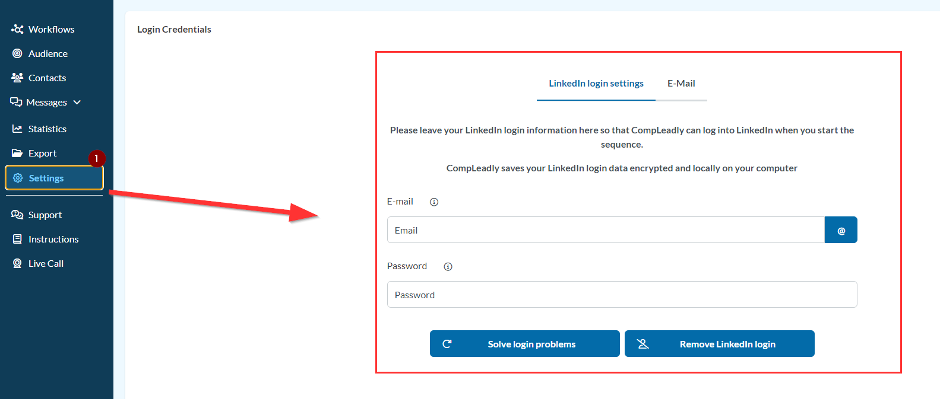Click the Remove LinkedIn login button

coord(719,344)
